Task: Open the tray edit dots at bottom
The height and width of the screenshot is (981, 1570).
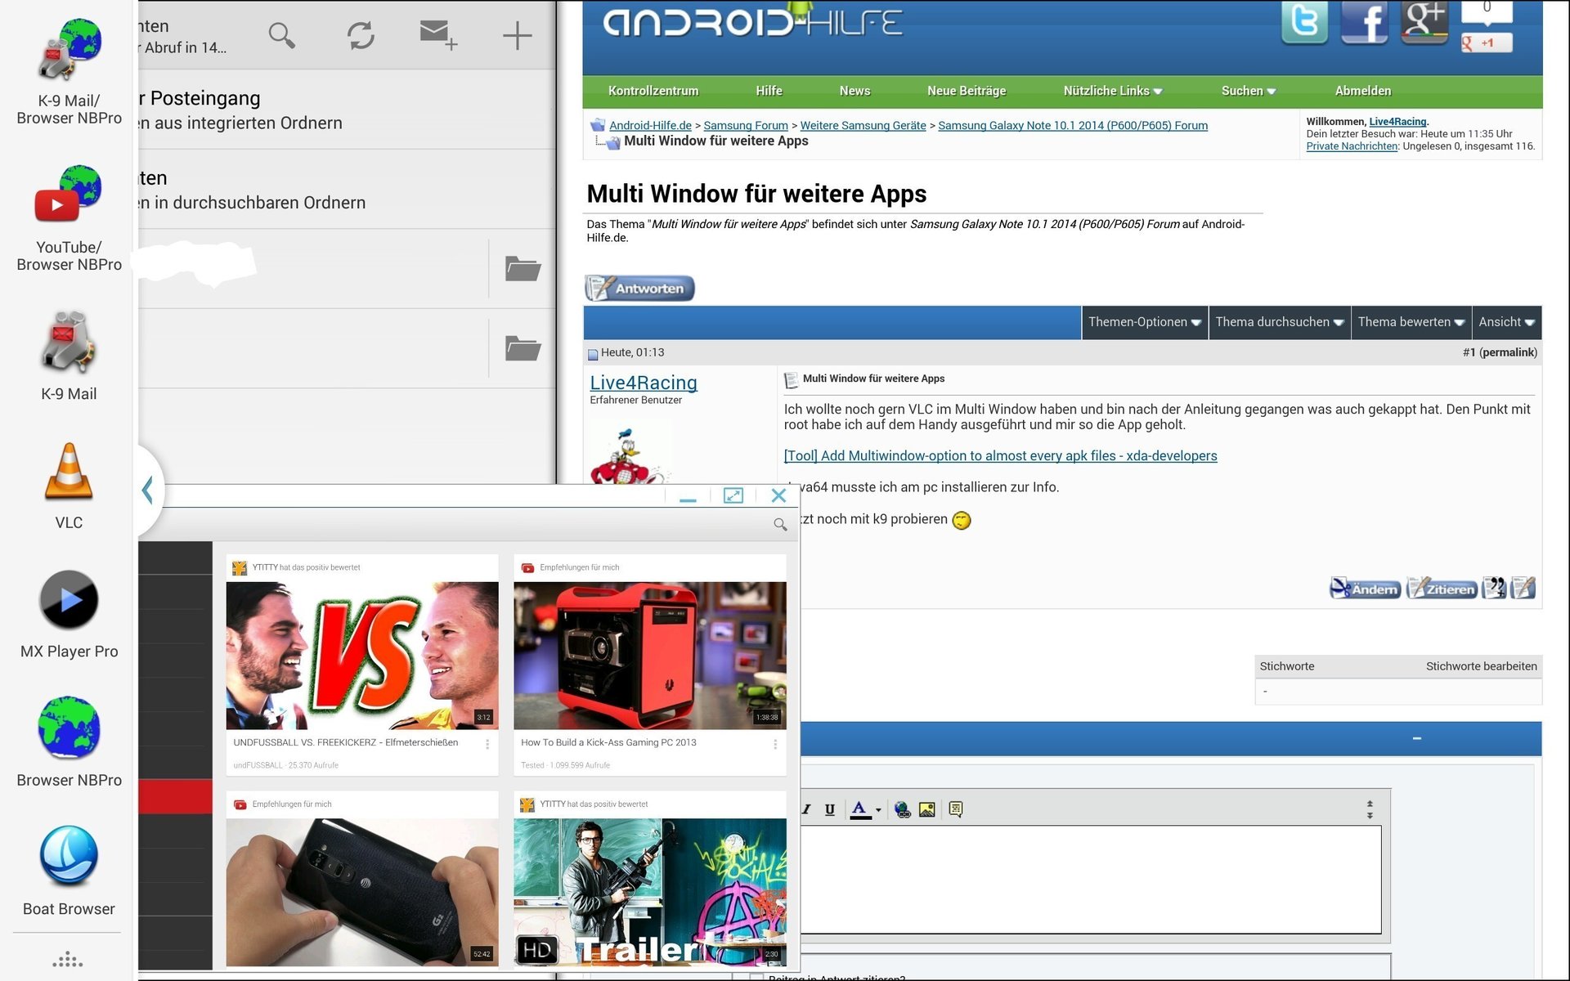Action: [68, 960]
